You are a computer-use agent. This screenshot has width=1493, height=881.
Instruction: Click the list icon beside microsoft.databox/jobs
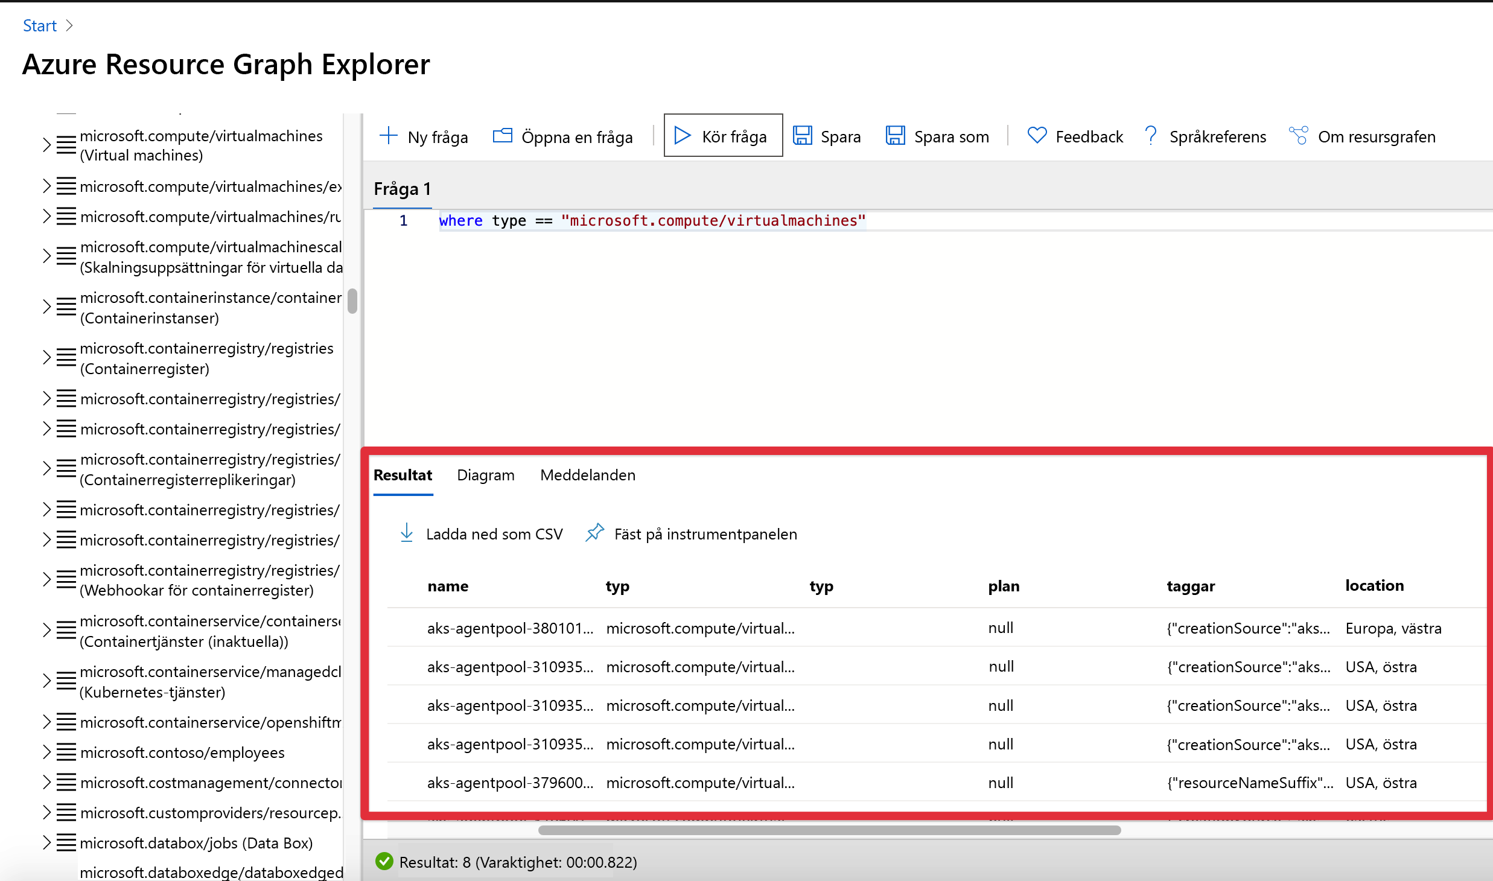click(66, 843)
